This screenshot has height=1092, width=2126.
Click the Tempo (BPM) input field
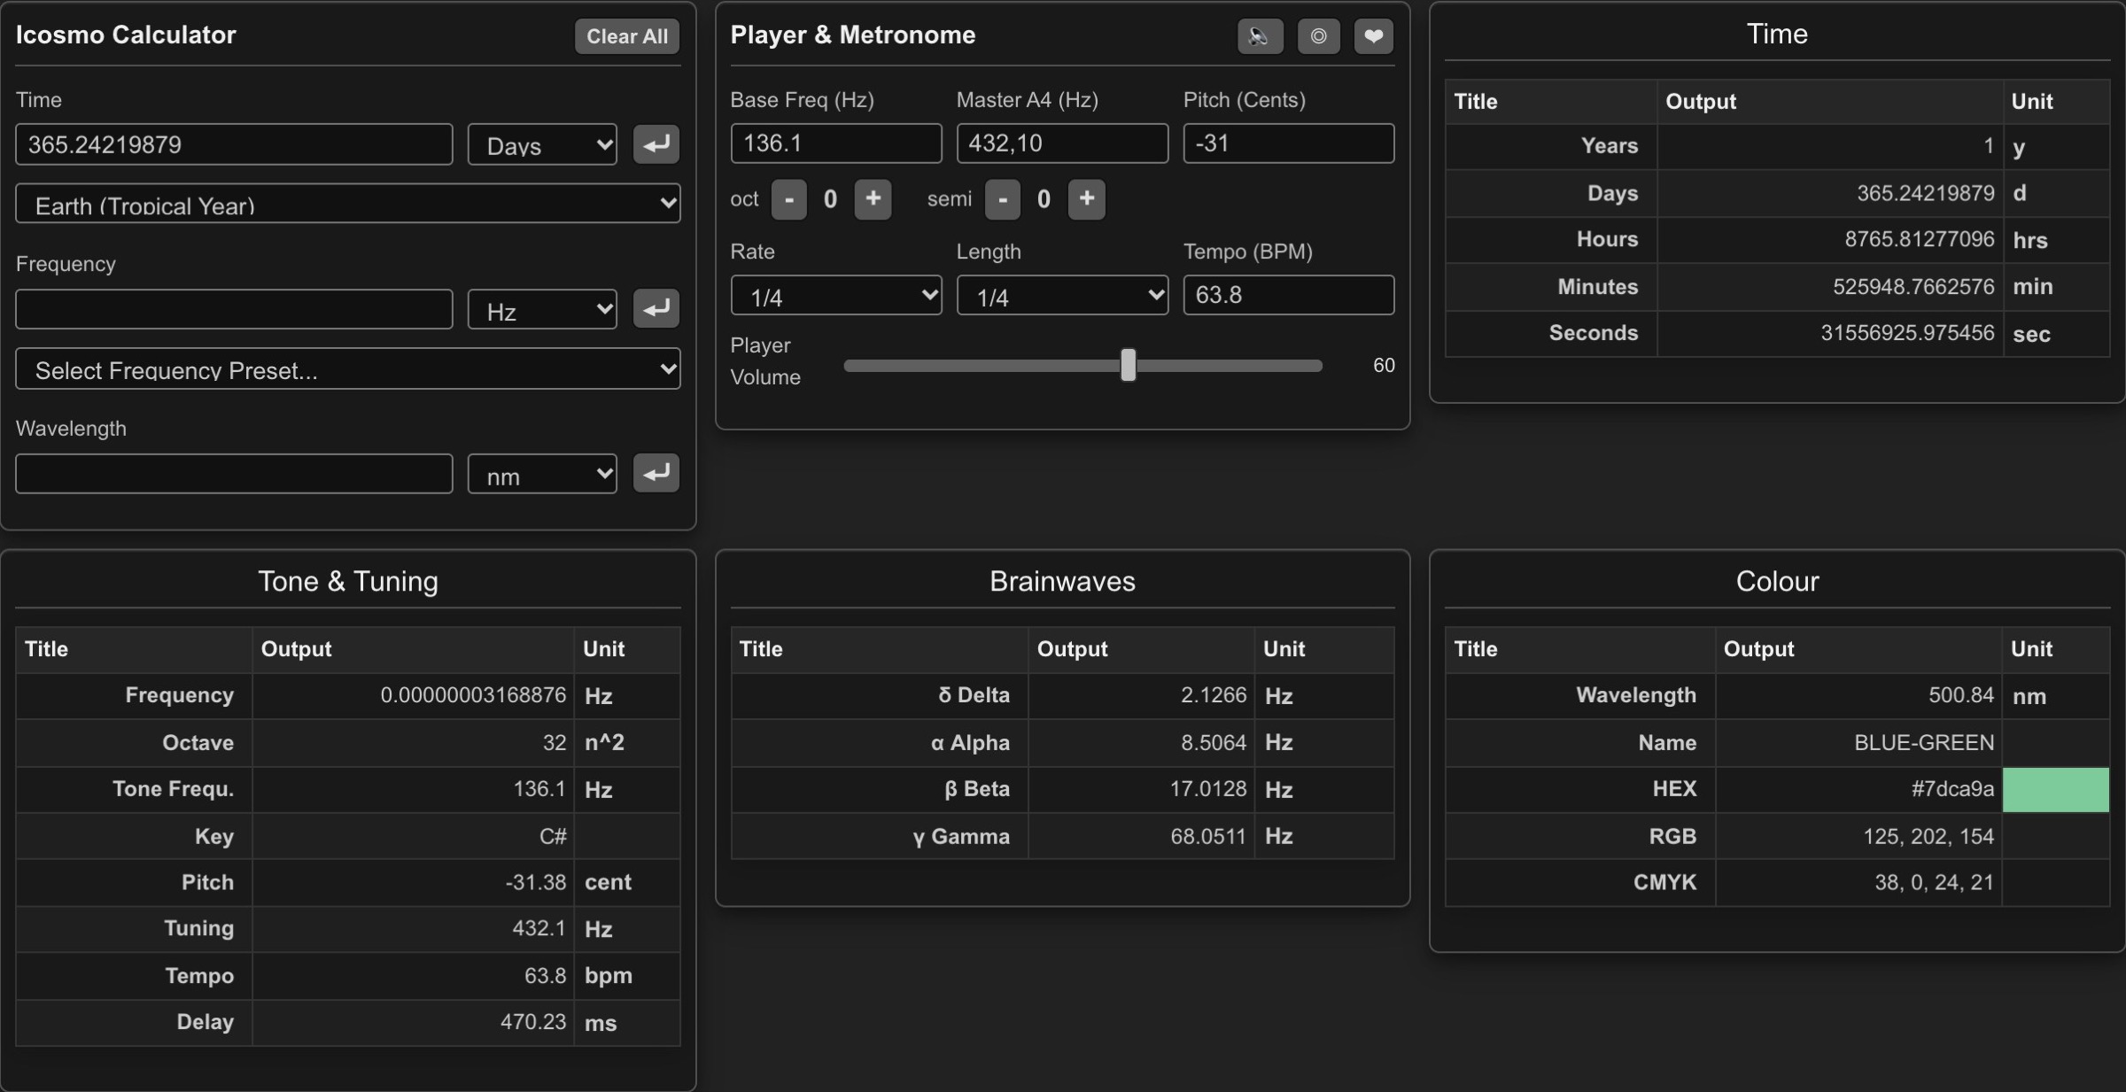1289,295
